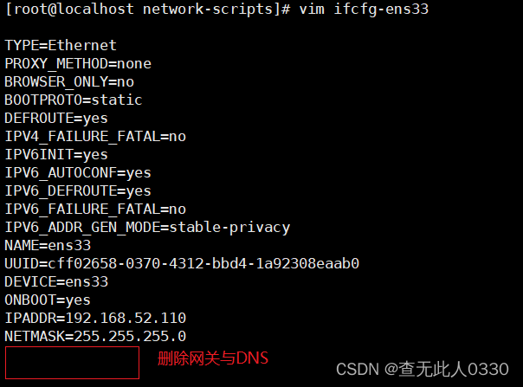Place cursor on the PROXY_METHOD=none line
This screenshot has width=523, height=387.
click(78, 64)
